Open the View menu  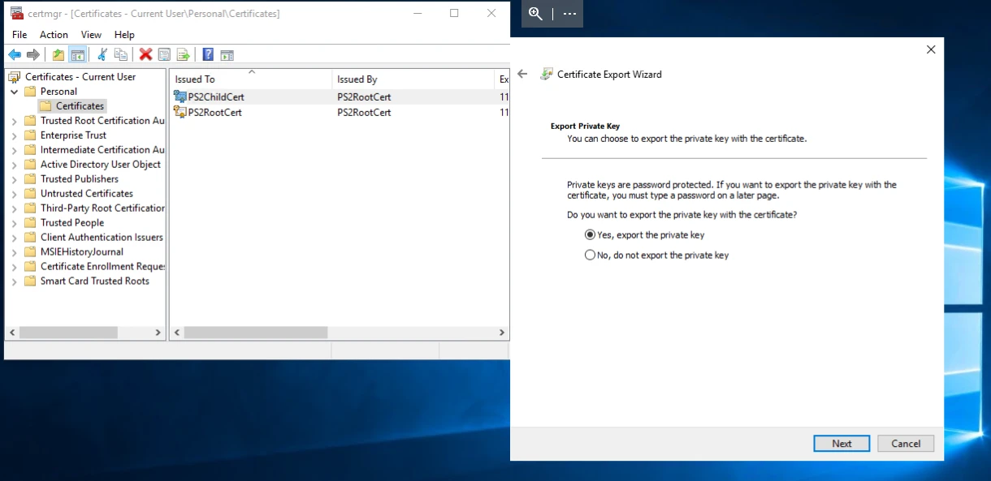(x=90, y=35)
